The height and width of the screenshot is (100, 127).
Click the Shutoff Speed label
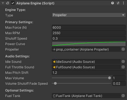pyautogui.click(x=16, y=39)
